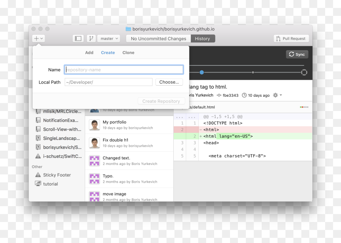Click avatar photo of Fix double h1 commit
This screenshot has height=243, width=341.
click(x=94, y=143)
